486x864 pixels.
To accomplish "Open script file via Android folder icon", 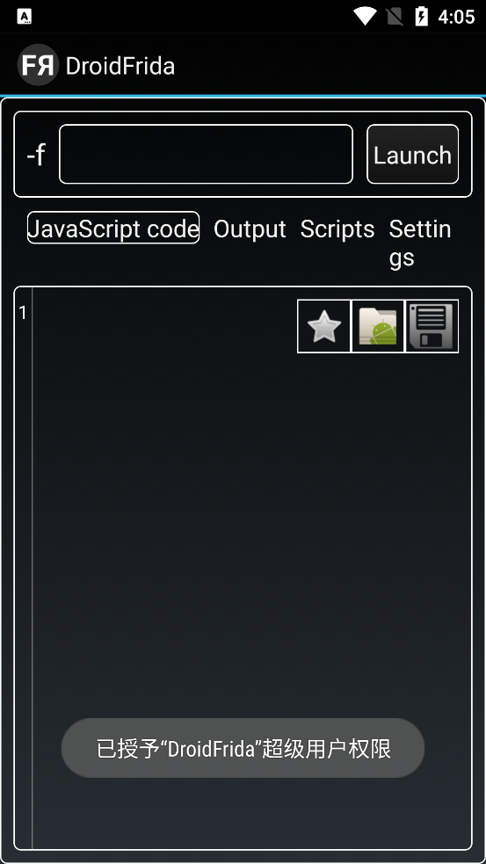I will (378, 326).
